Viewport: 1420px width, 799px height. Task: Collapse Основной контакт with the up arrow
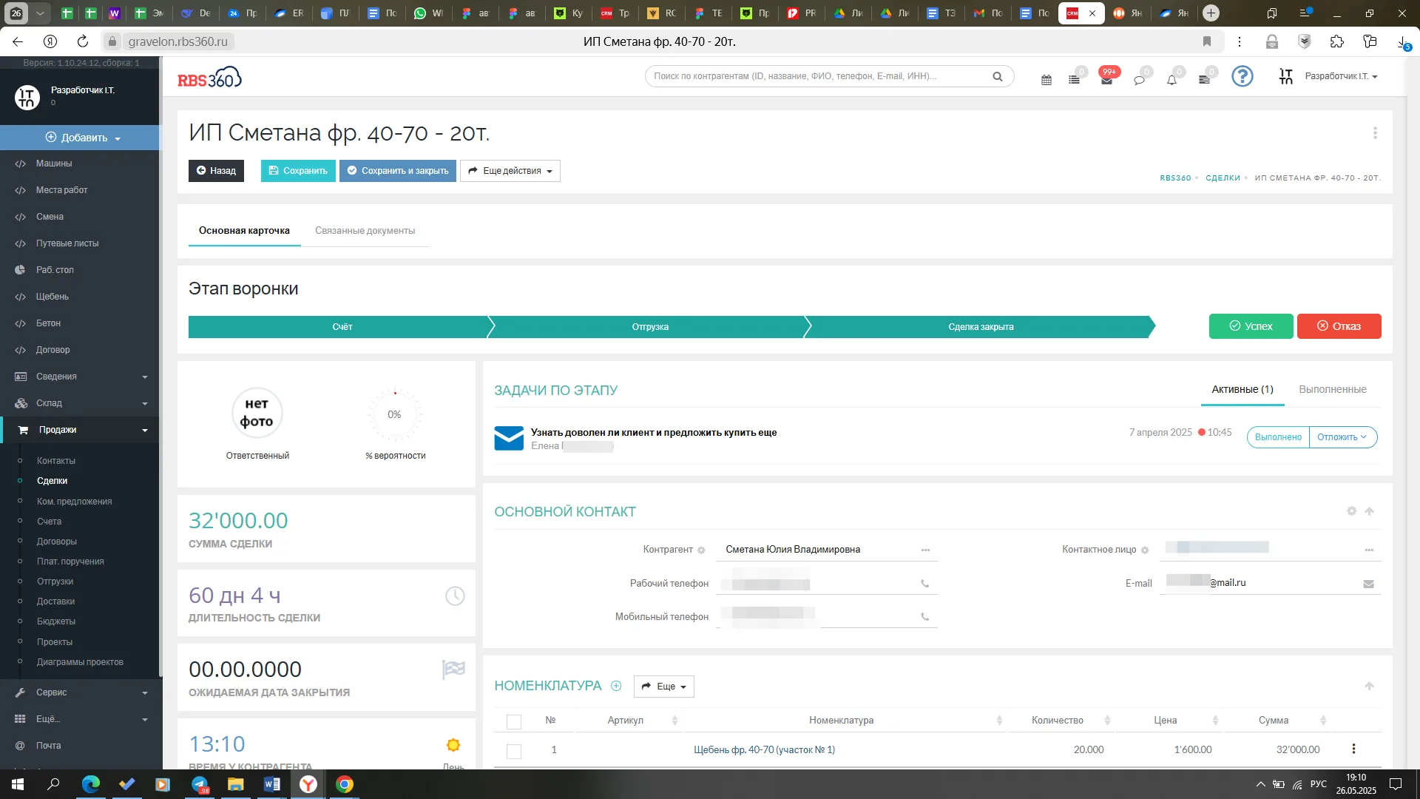click(x=1369, y=511)
